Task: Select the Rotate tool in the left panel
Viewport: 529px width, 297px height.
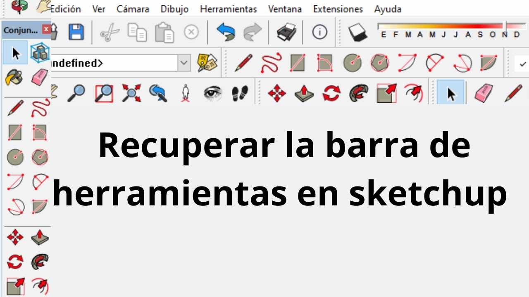Action: coord(15,262)
